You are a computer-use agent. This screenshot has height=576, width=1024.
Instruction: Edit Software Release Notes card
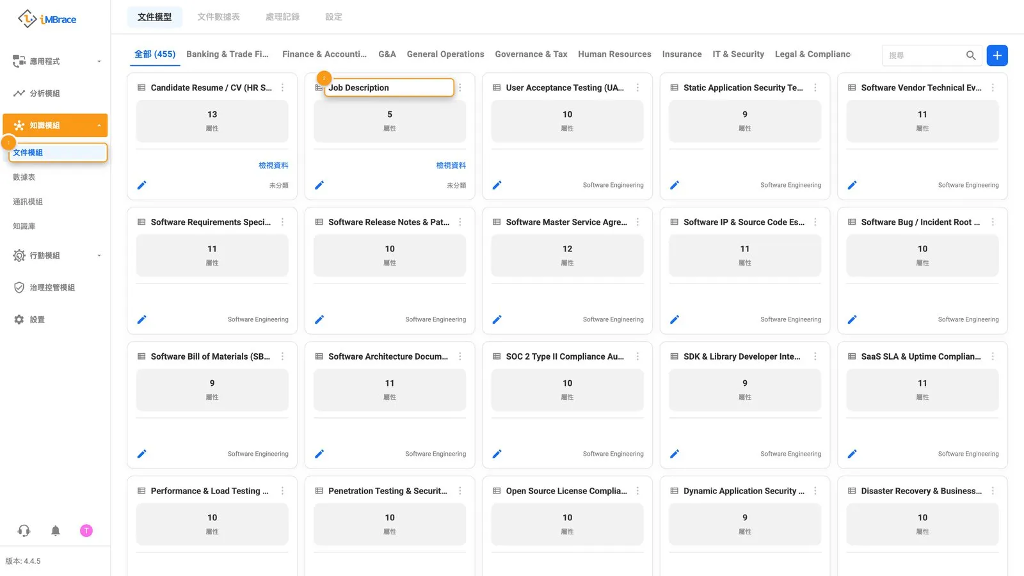click(x=319, y=319)
